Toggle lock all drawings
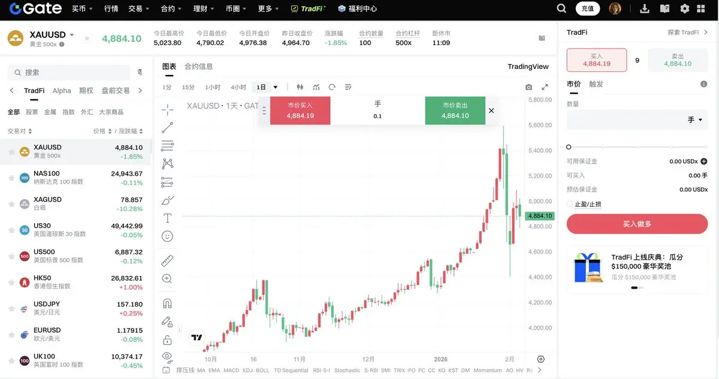Viewport: 719px width, 379px height. pyautogui.click(x=168, y=340)
